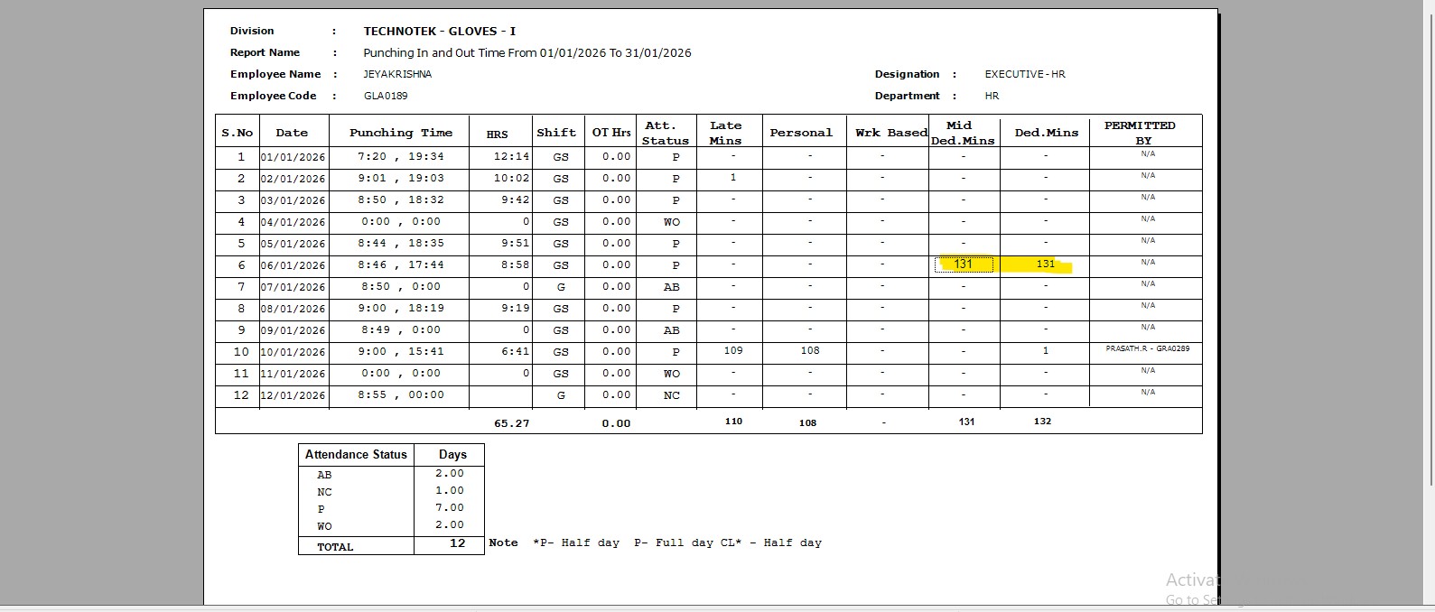Click the NC status on row 12

click(671, 395)
